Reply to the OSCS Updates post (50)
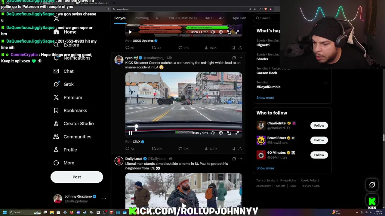385x216 pixels. (130, 48)
